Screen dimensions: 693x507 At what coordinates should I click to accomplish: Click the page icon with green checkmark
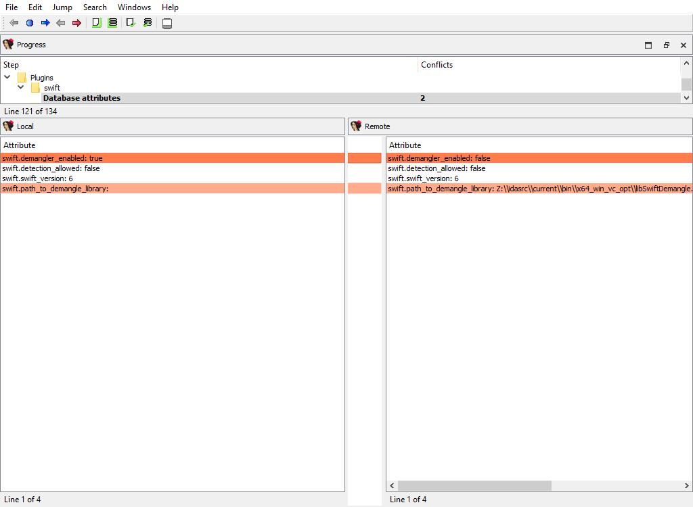point(131,23)
